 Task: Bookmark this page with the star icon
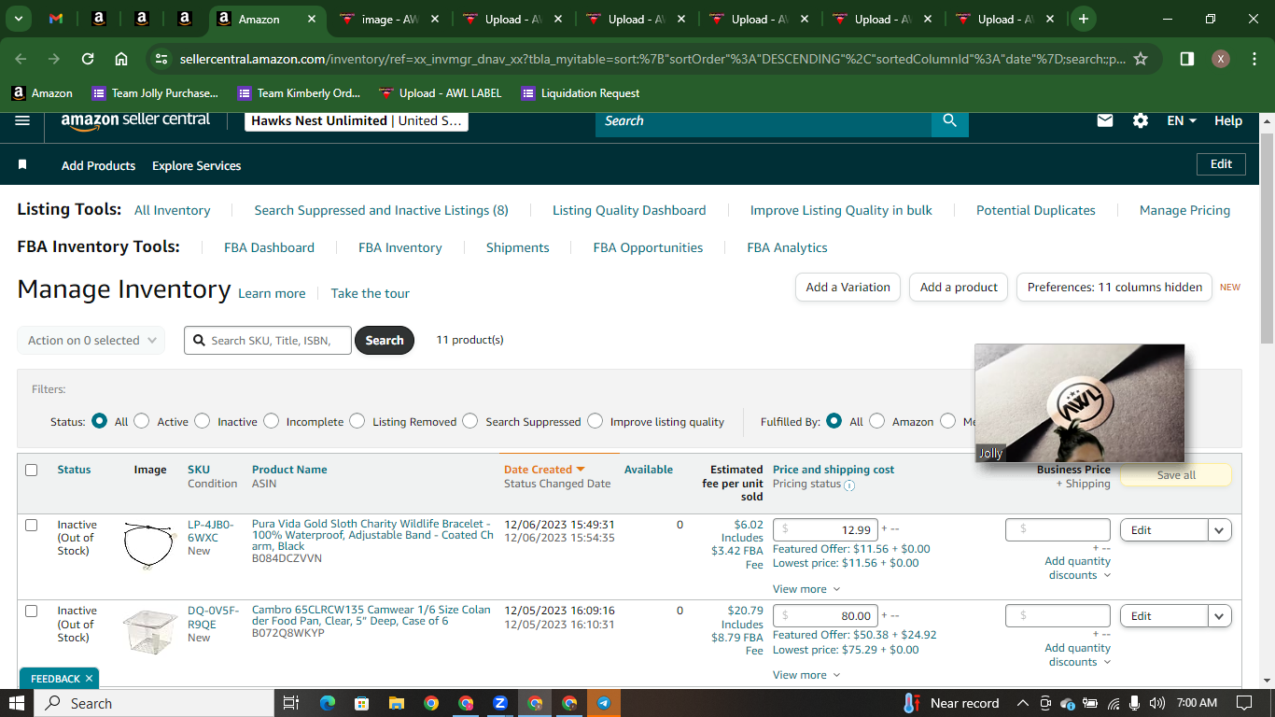pos(1141,59)
